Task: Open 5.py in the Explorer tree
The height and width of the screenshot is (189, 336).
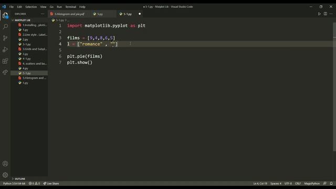Action: (29, 83)
